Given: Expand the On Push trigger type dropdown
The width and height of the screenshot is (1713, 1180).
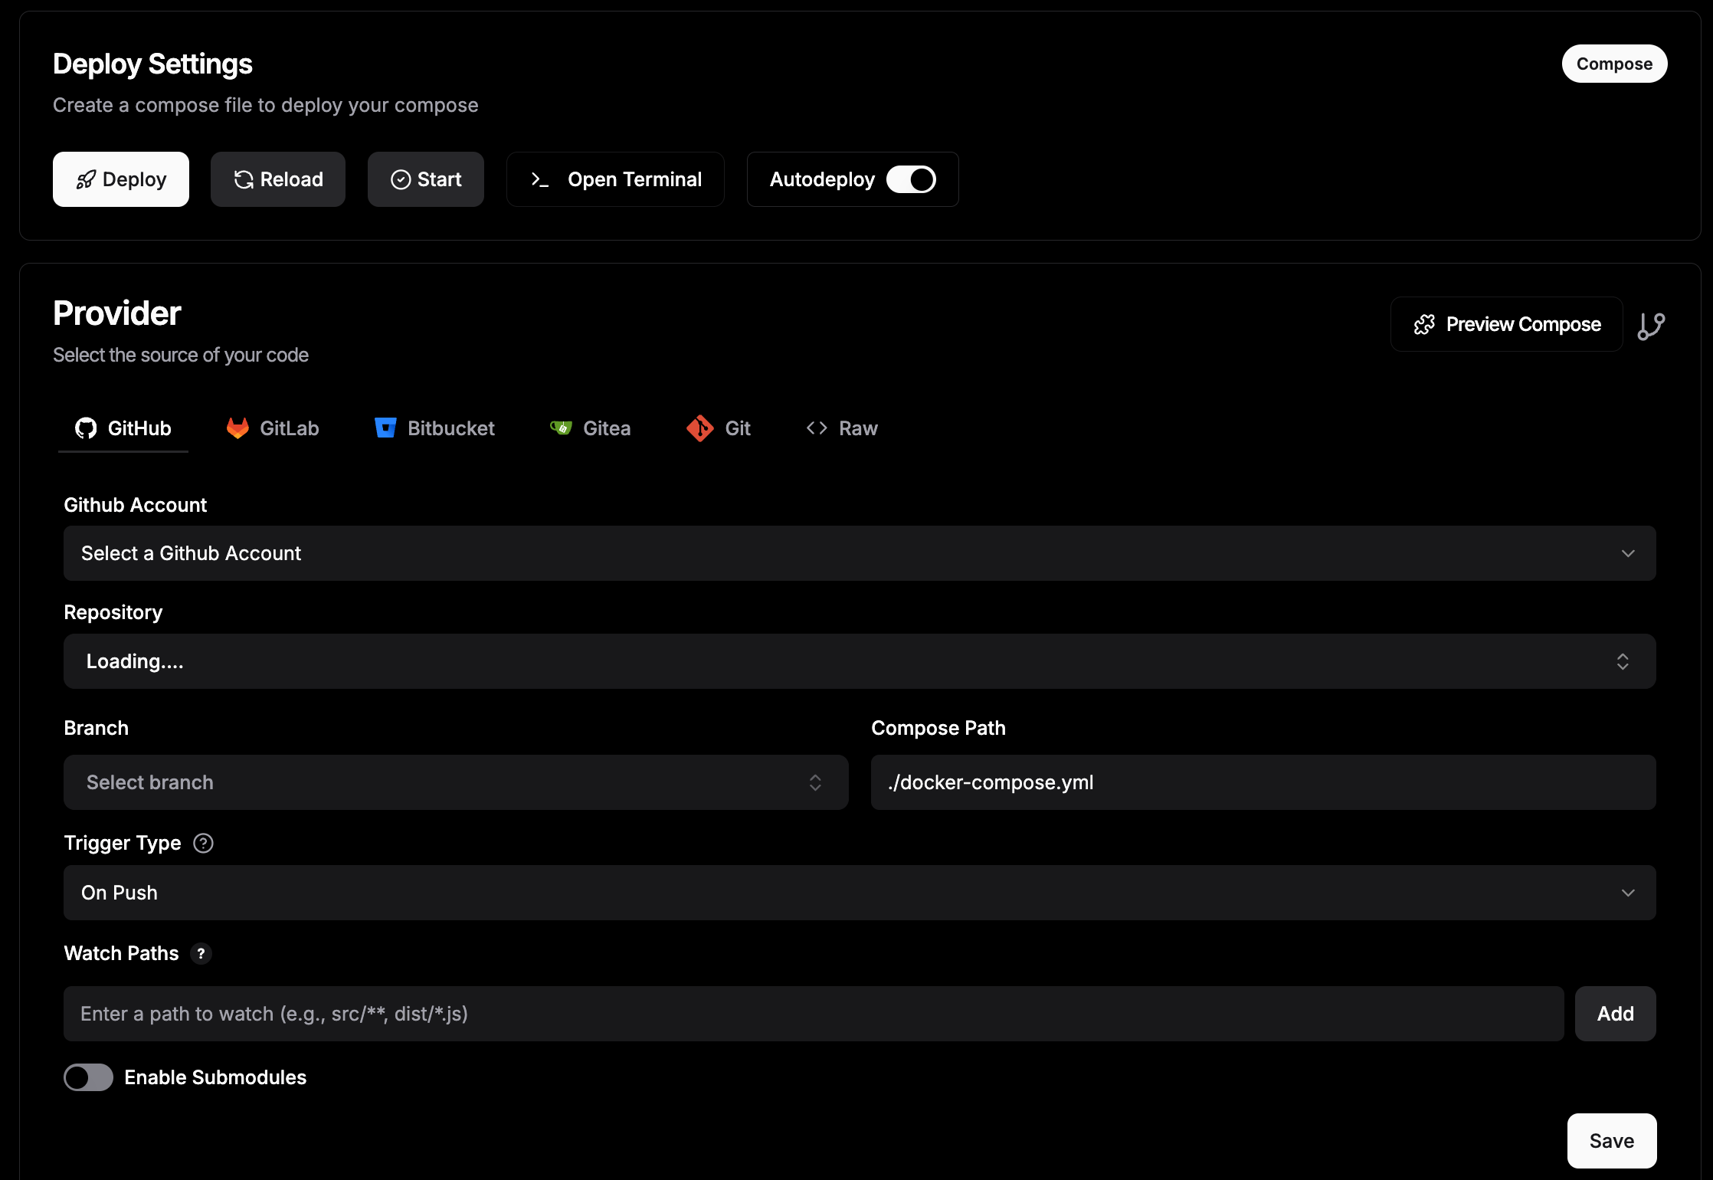Looking at the screenshot, I should 860,893.
